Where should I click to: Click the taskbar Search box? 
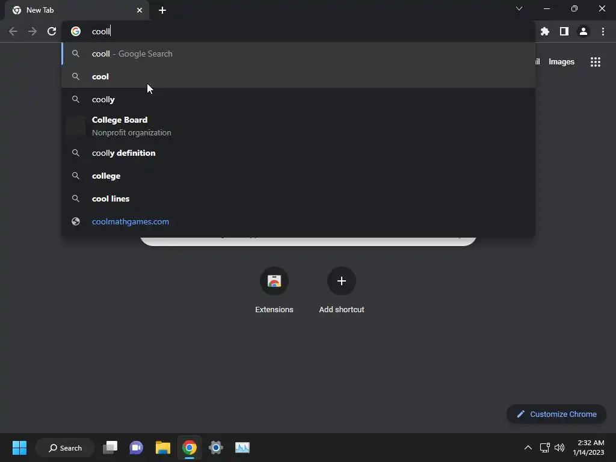(x=65, y=448)
